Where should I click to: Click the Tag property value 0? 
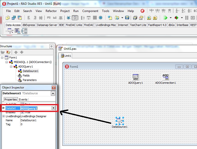[x=21, y=124]
